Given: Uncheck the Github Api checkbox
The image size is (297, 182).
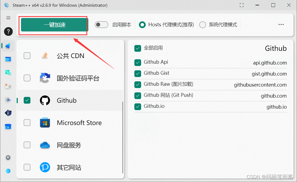Looking at the screenshot, I should 138,62.
